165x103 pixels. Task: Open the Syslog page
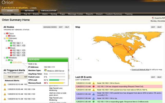coord(54,14)
